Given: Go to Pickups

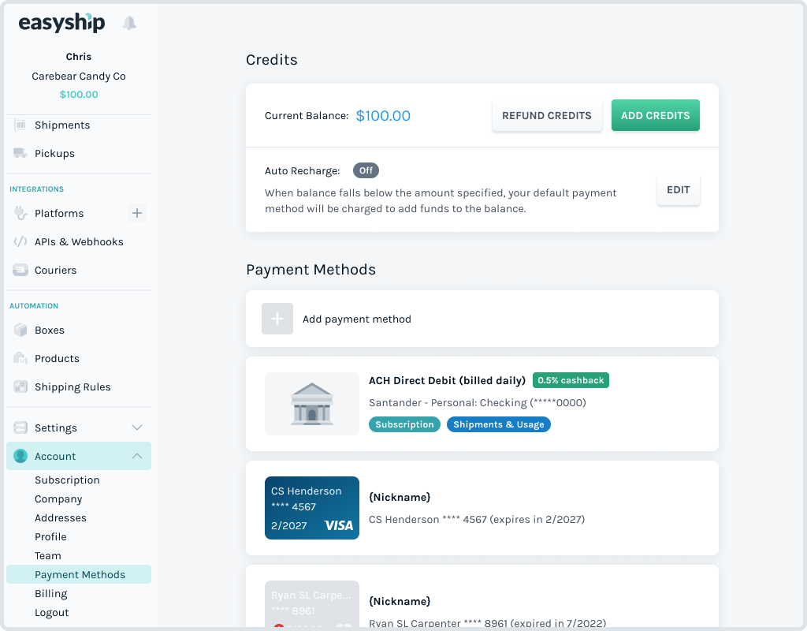Looking at the screenshot, I should (x=54, y=154).
